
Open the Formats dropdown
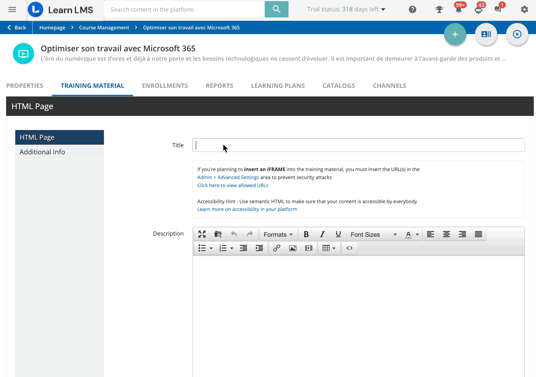[278, 234]
